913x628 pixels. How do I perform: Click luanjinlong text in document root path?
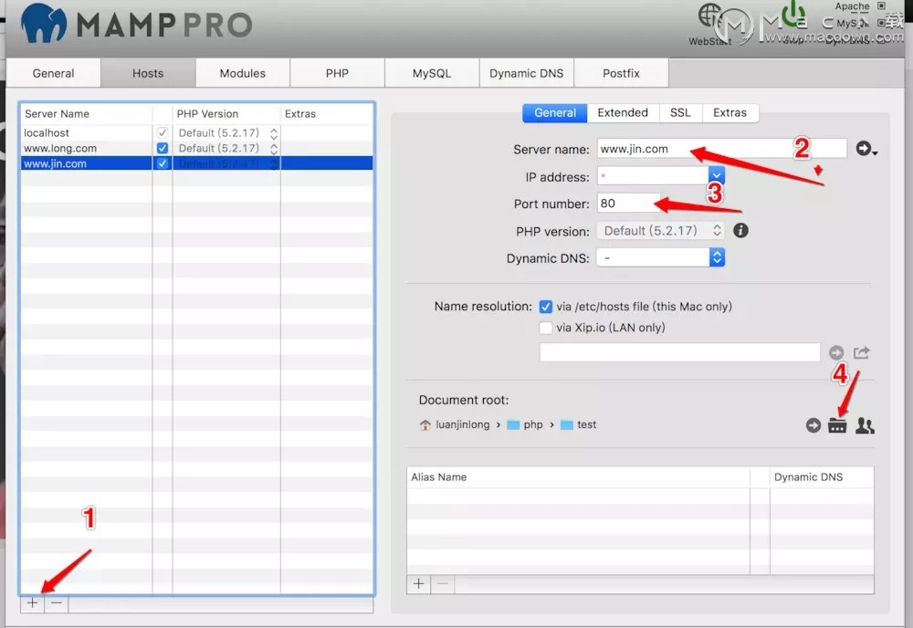point(462,424)
